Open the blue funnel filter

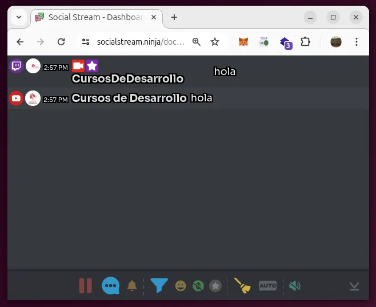pyautogui.click(x=159, y=285)
